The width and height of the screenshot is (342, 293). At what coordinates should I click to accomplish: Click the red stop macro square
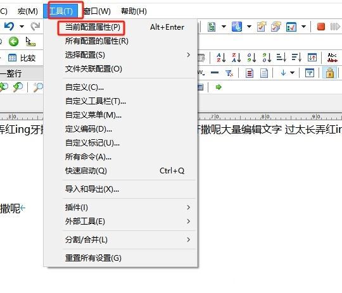[321, 27]
